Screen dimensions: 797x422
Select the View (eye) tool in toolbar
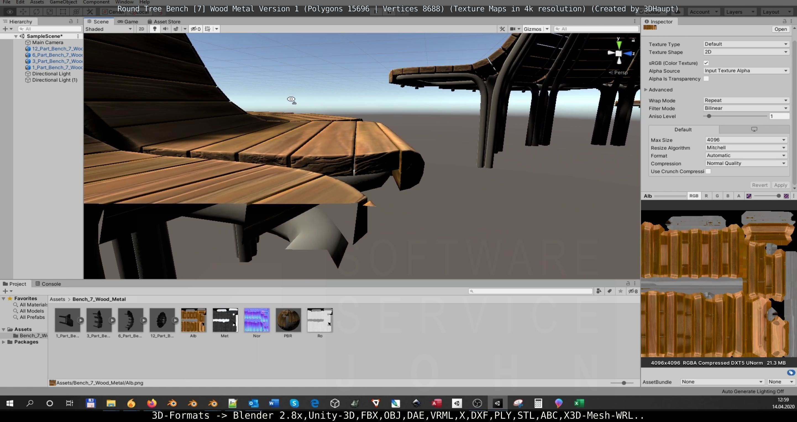(x=10, y=12)
